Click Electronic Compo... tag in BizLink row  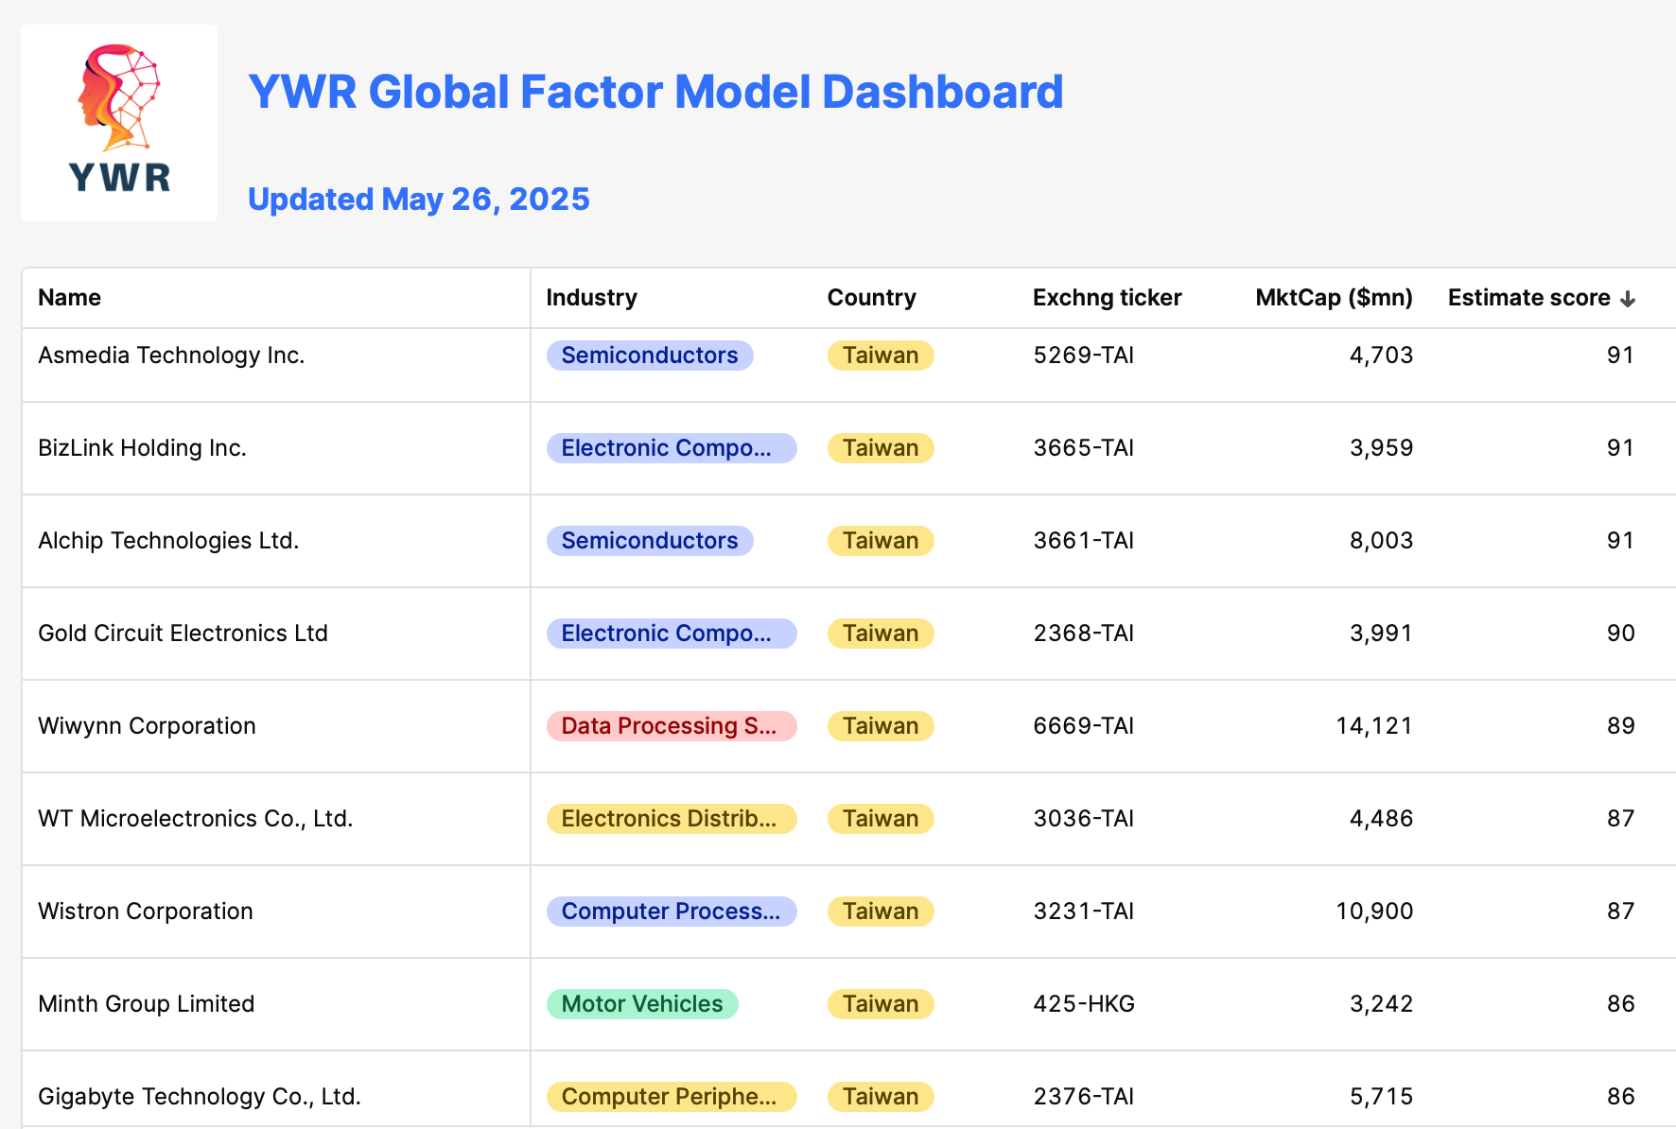672,448
